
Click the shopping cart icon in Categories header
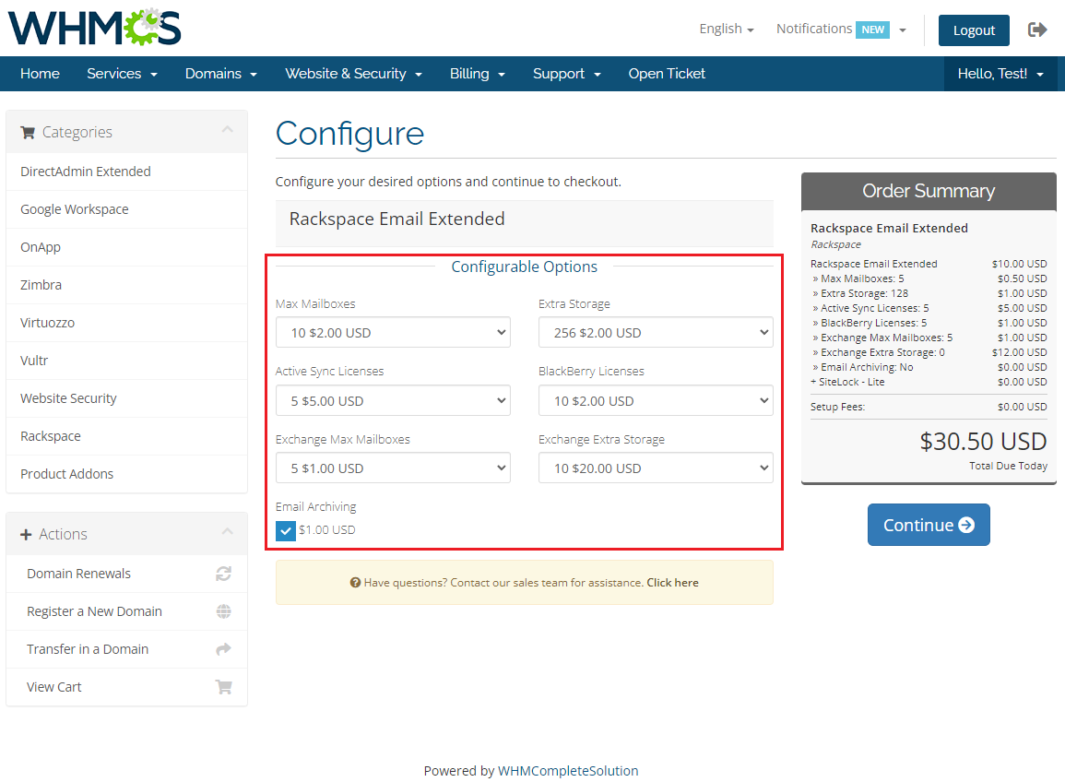(x=28, y=133)
